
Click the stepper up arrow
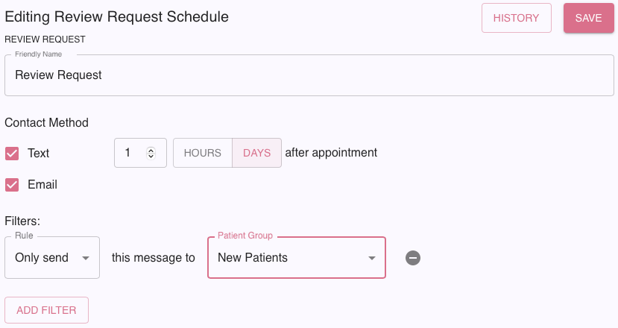point(151,149)
